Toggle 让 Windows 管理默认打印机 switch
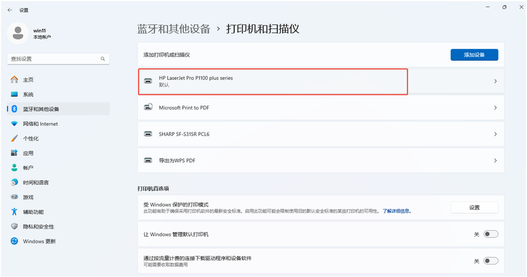 [x=491, y=234]
